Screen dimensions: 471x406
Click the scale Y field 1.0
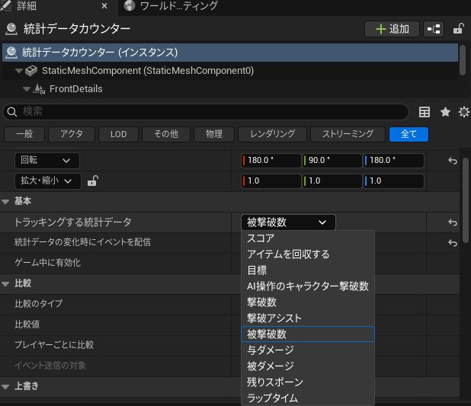click(x=332, y=181)
